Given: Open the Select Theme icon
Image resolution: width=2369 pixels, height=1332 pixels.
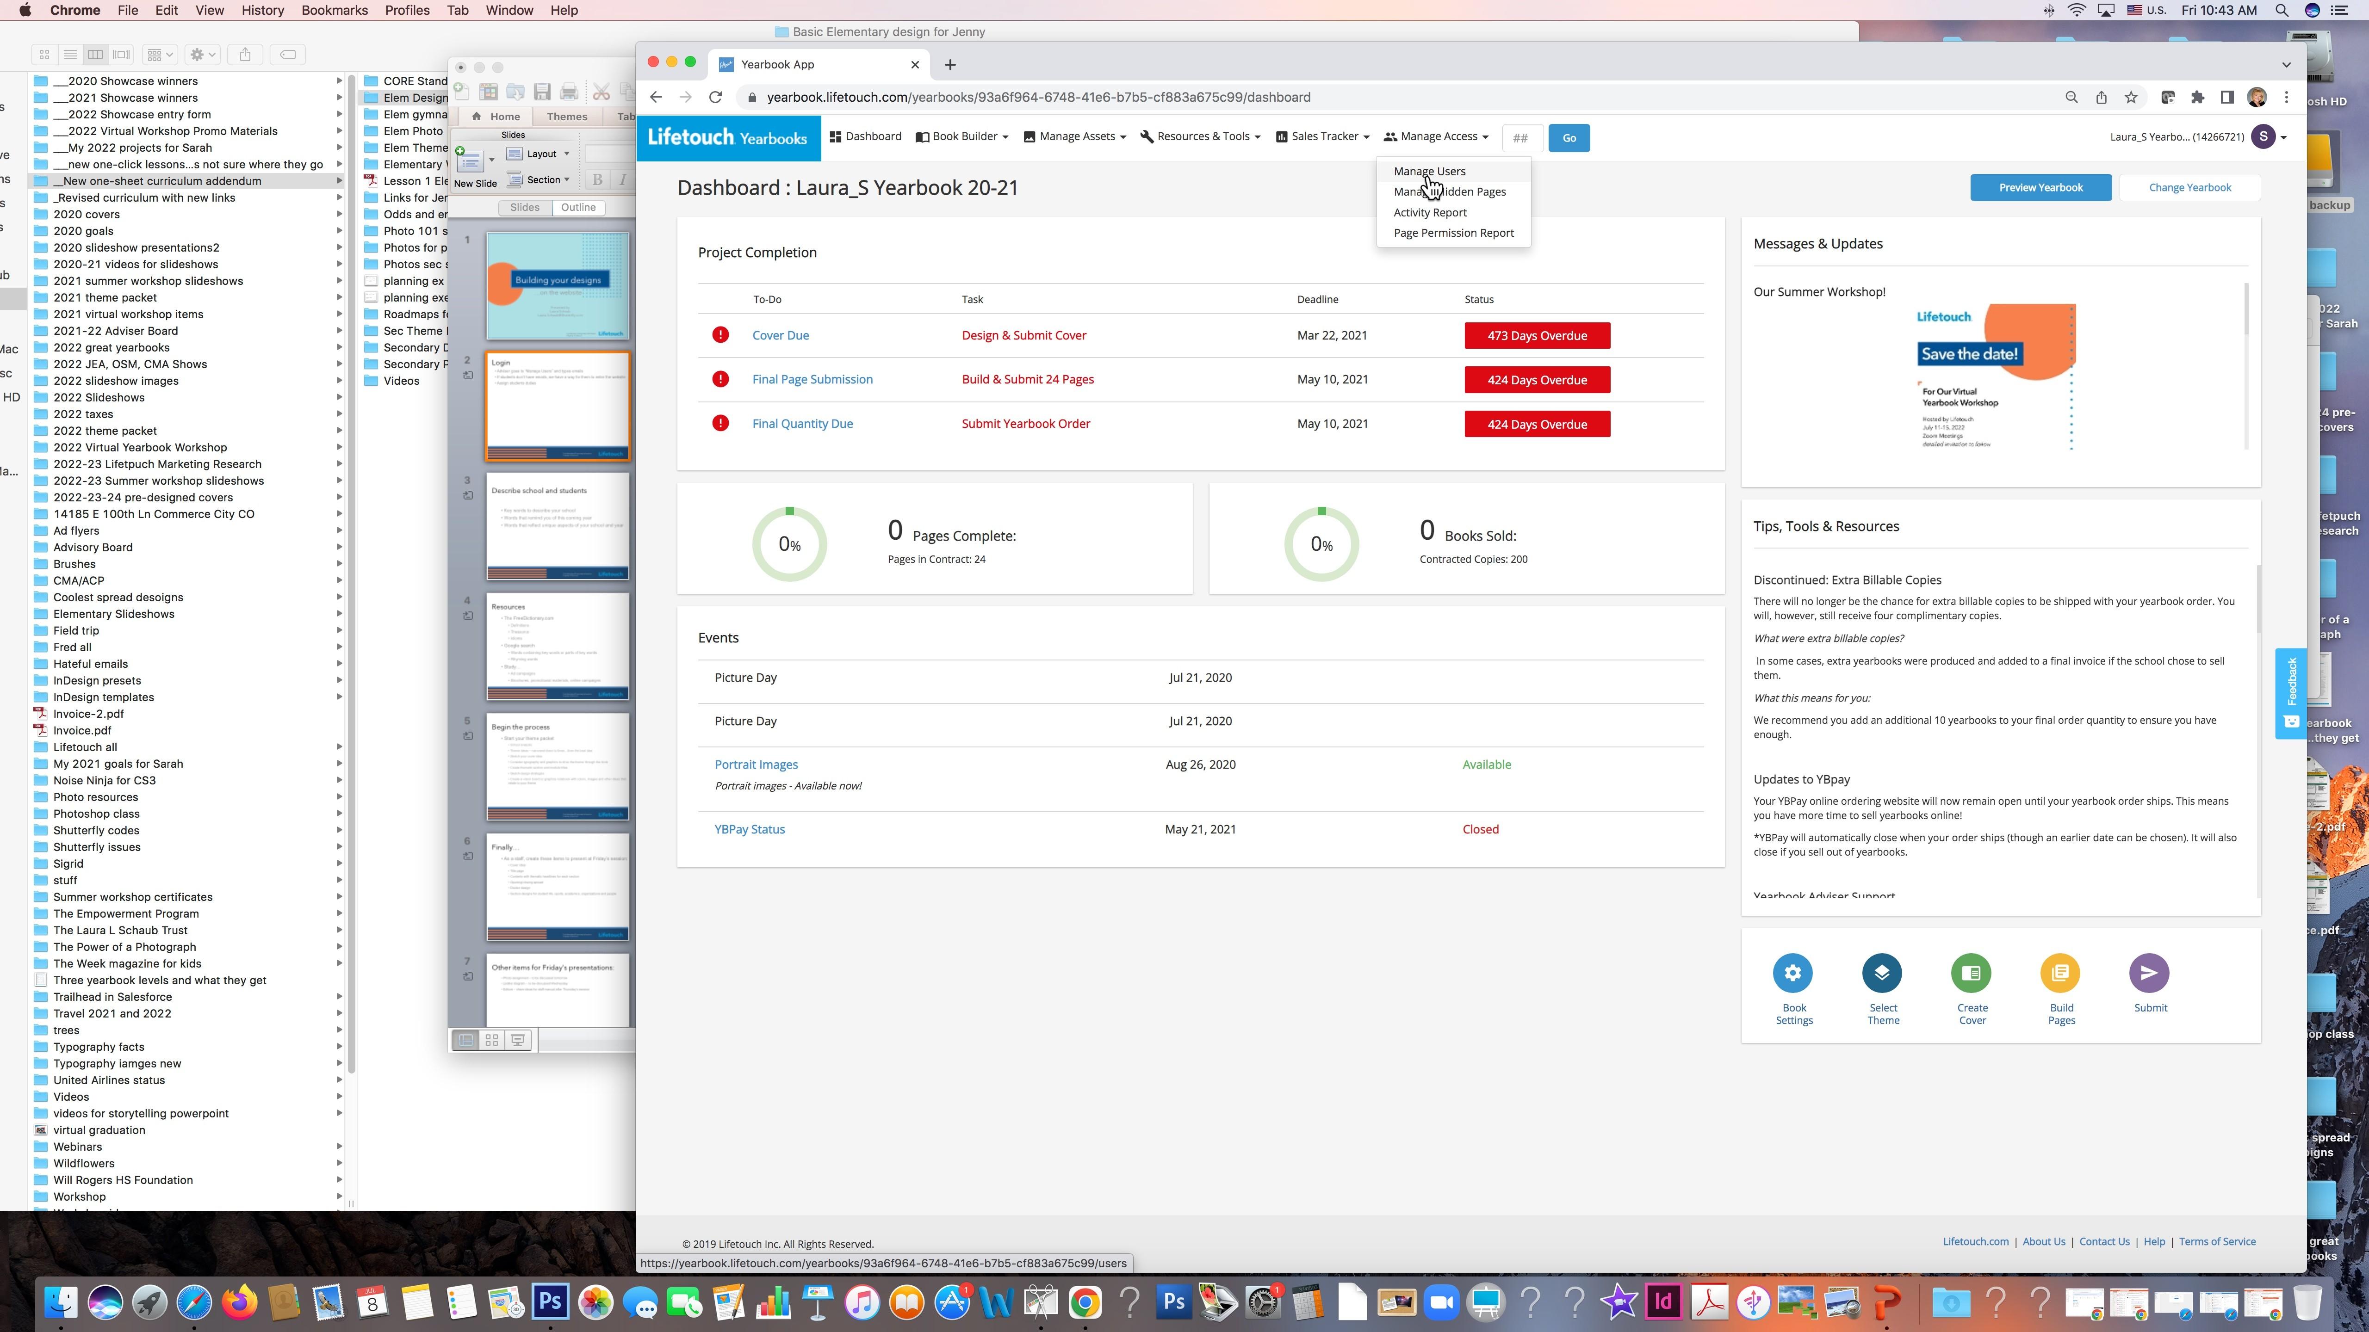Looking at the screenshot, I should [1882, 973].
